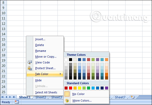
Task: Select row 12 header
Action: tap(3, 23)
